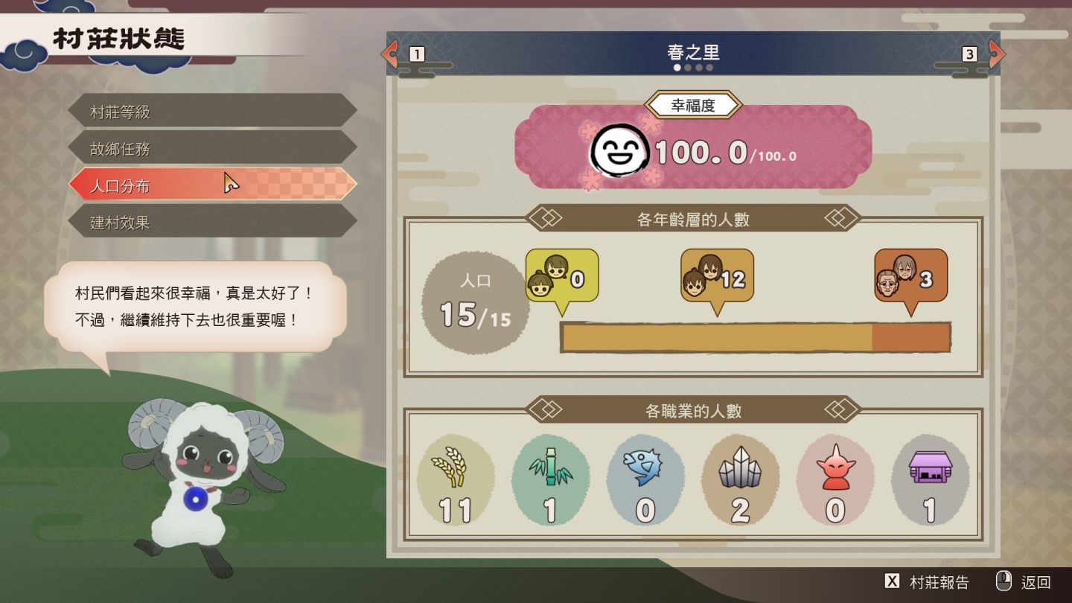Screen dimensions: 1072x603
Task: Click the age distribution population bar
Action: 755,337
